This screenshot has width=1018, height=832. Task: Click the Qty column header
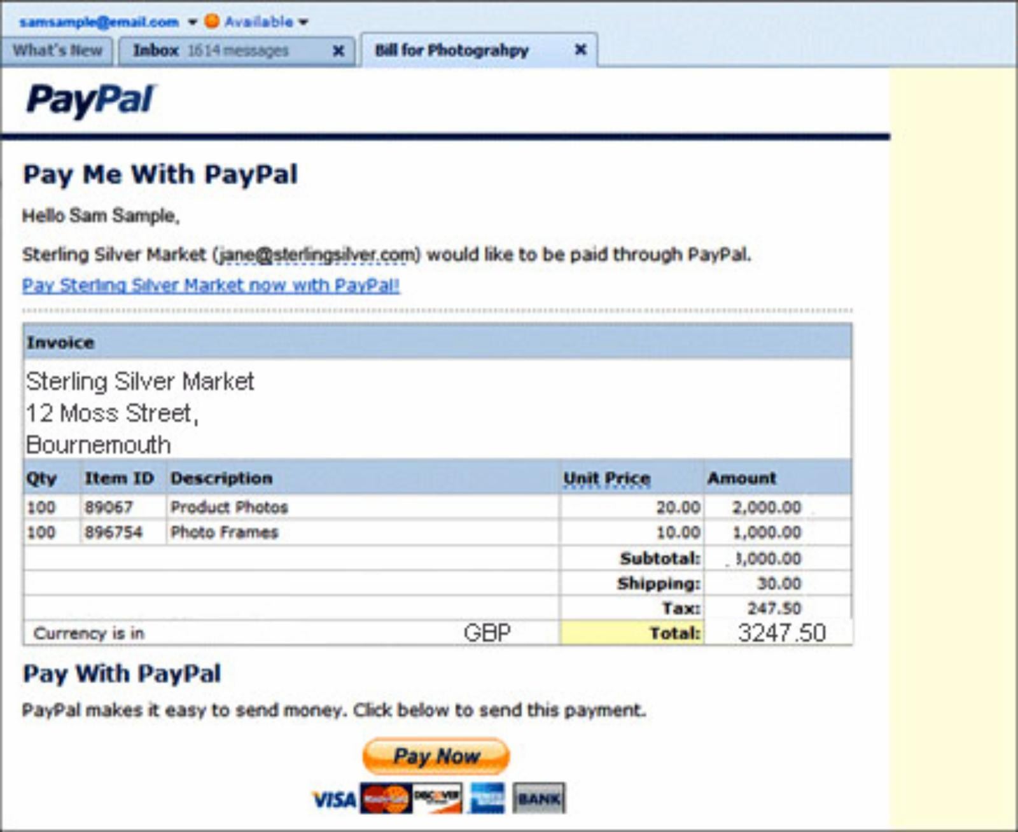(x=41, y=478)
